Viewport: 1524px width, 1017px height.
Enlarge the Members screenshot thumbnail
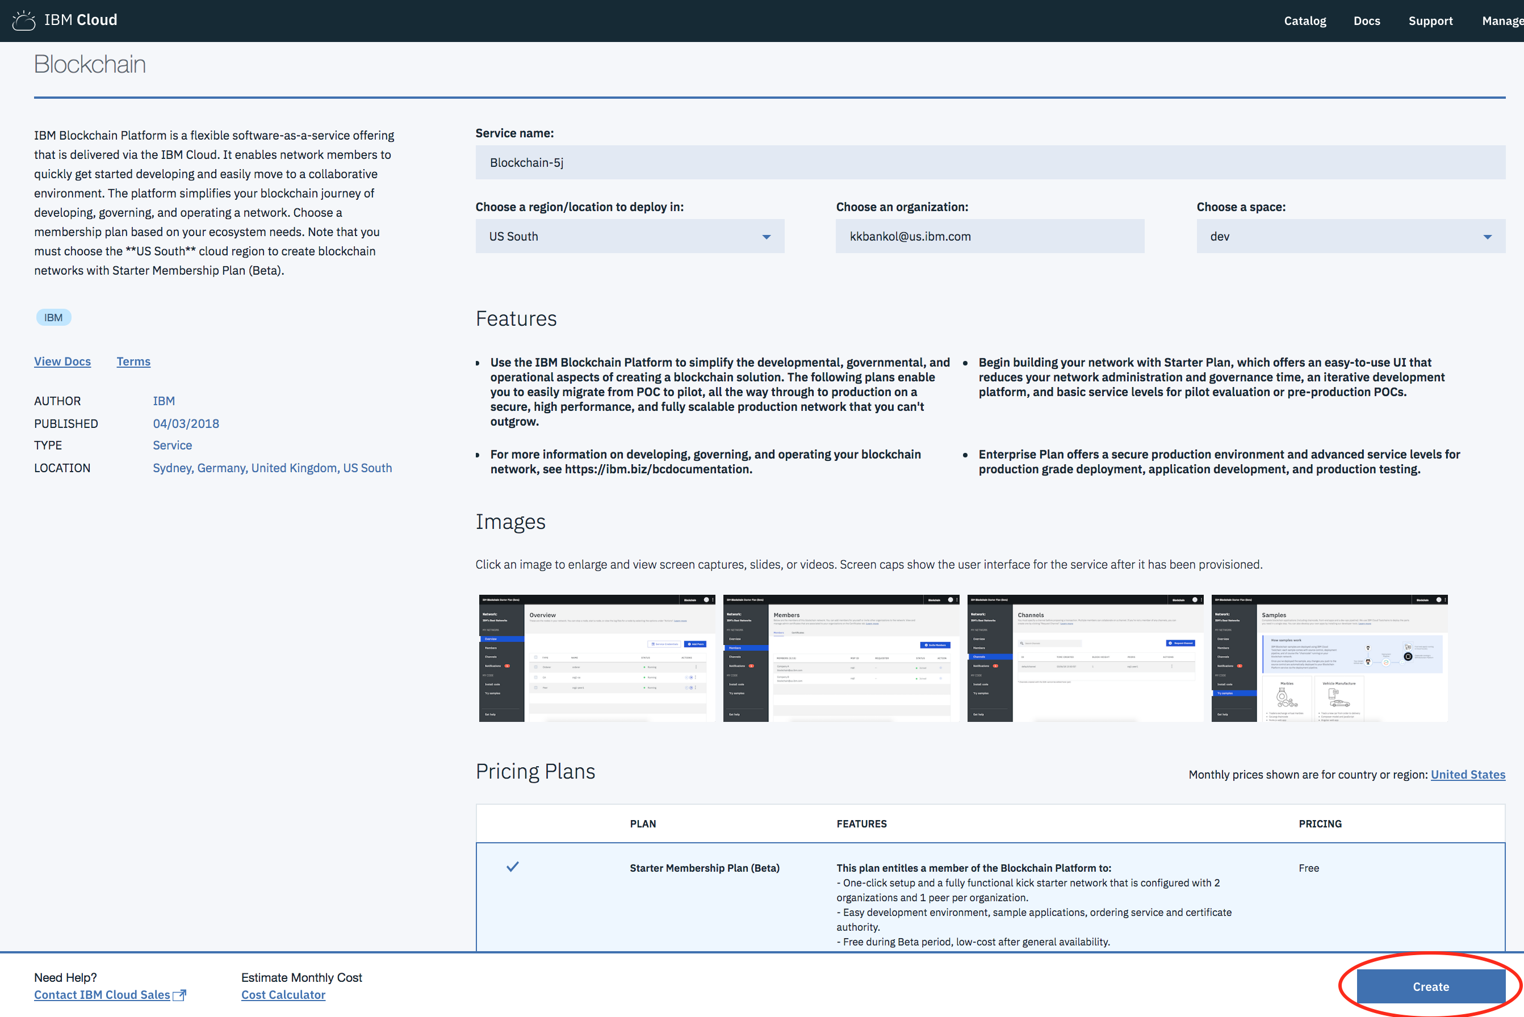(x=841, y=658)
